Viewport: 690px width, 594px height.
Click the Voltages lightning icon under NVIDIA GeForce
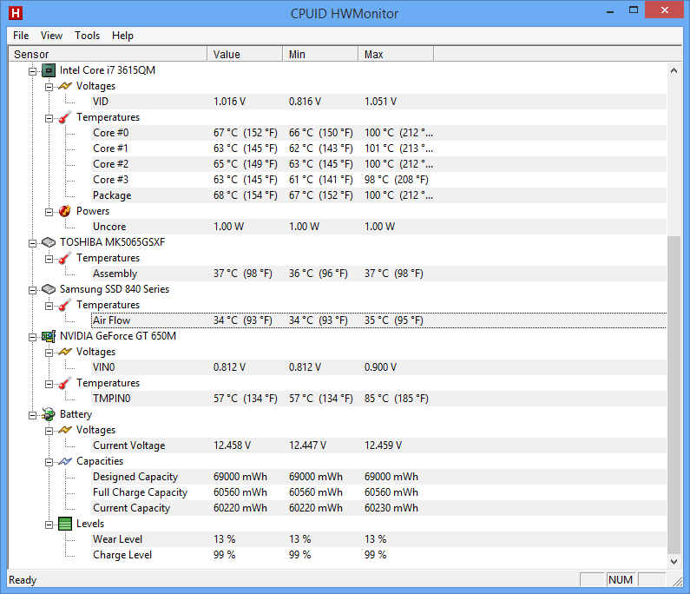point(65,352)
